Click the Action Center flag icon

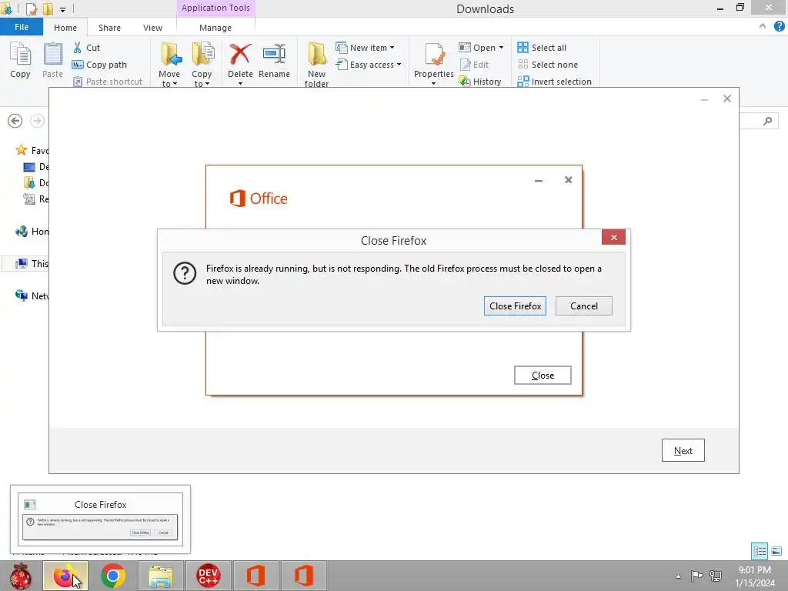point(696,576)
